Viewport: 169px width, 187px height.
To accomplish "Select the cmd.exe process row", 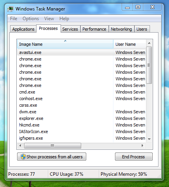I will [82, 92].
